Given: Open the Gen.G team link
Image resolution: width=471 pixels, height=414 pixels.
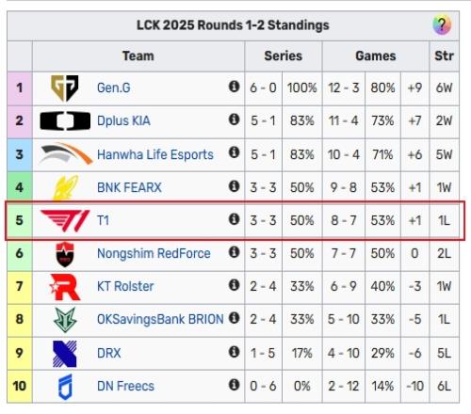Looking at the screenshot, I should pyautogui.click(x=114, y=88).
